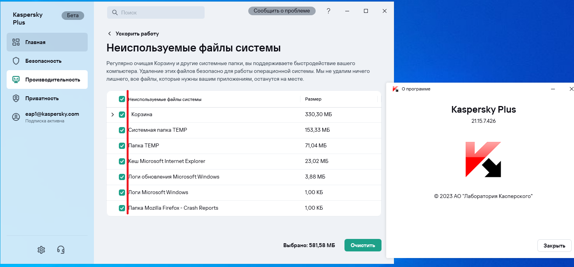This screenshot has height=267, width=574.
Task: Open Приватность sidebar icon
Action: pos(16,98)
